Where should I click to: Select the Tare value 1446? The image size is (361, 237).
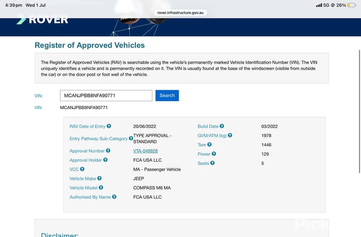(266, 145)
